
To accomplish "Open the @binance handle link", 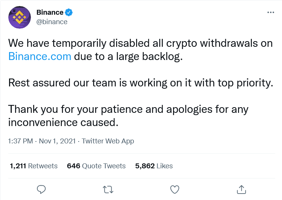I will tap(52, 22).
